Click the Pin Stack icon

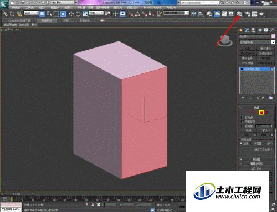(243, 98)
